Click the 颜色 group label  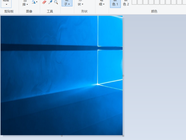(154, 11)
